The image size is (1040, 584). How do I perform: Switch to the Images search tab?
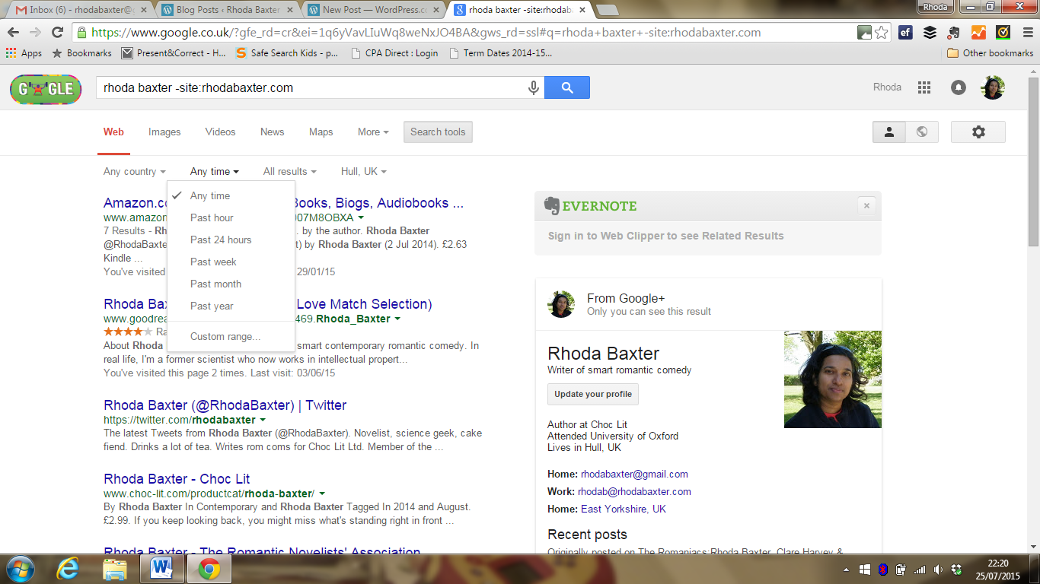164,132
